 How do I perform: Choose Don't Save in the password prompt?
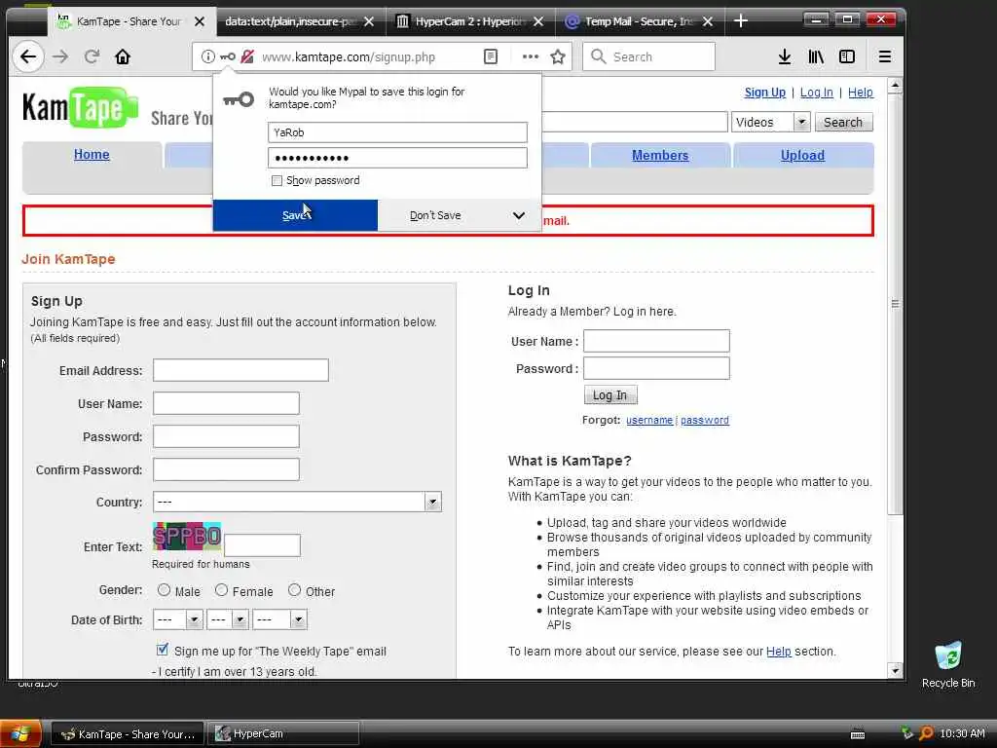coord(435,215)
